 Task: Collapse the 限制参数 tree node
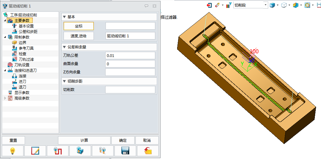pos(5,37)
